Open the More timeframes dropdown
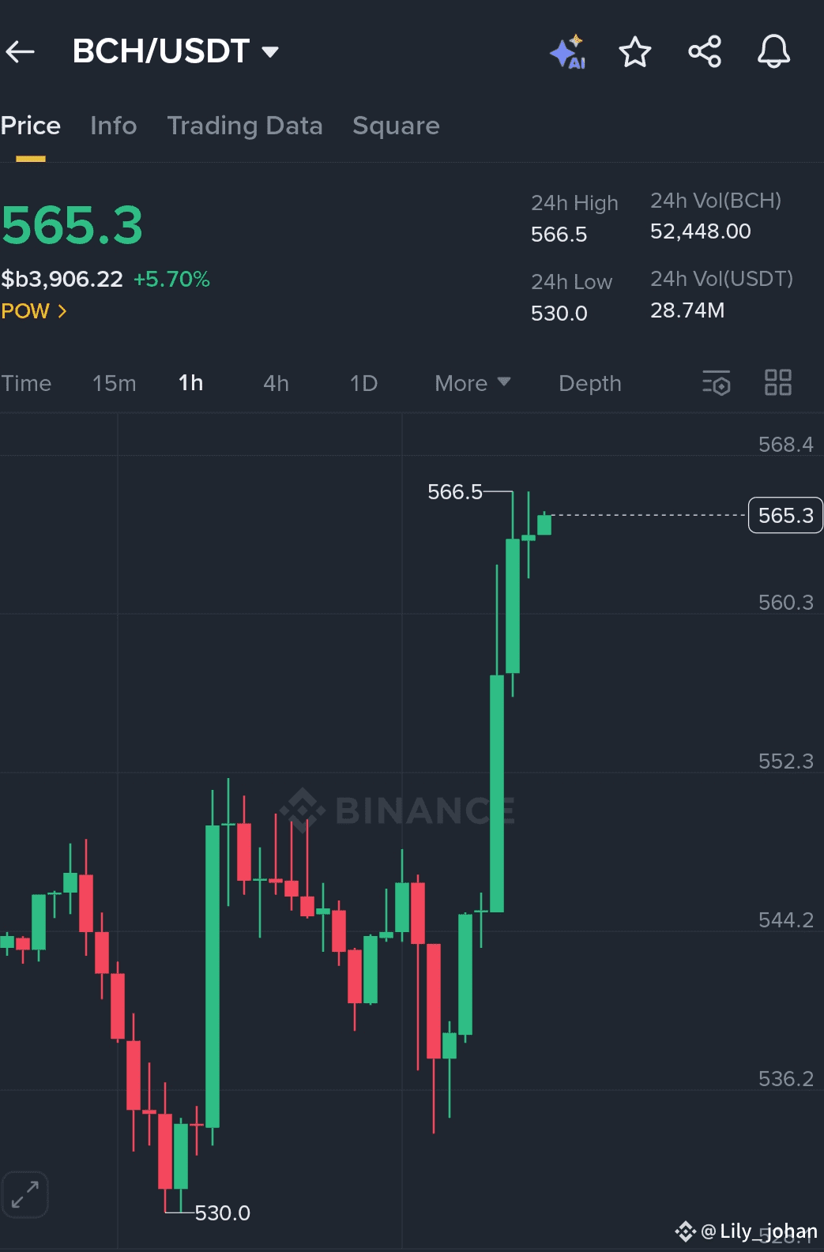 tap(472, 383)
